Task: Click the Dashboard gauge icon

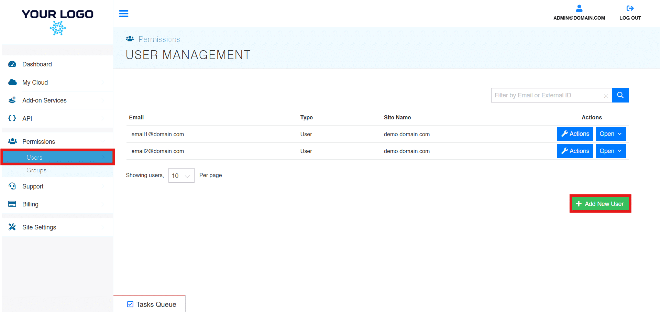Action: (x=12, y=64)
